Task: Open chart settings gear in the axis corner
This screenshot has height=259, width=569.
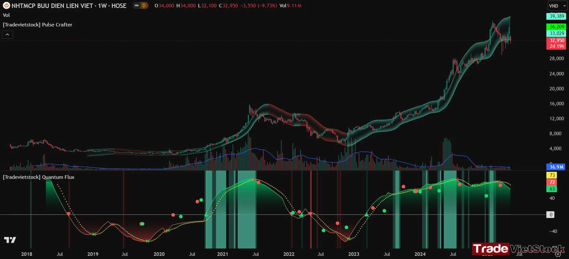Action: click(558, 254)
